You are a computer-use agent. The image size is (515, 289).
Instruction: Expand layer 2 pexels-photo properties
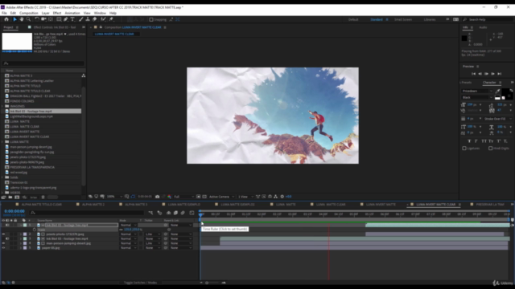21,234
